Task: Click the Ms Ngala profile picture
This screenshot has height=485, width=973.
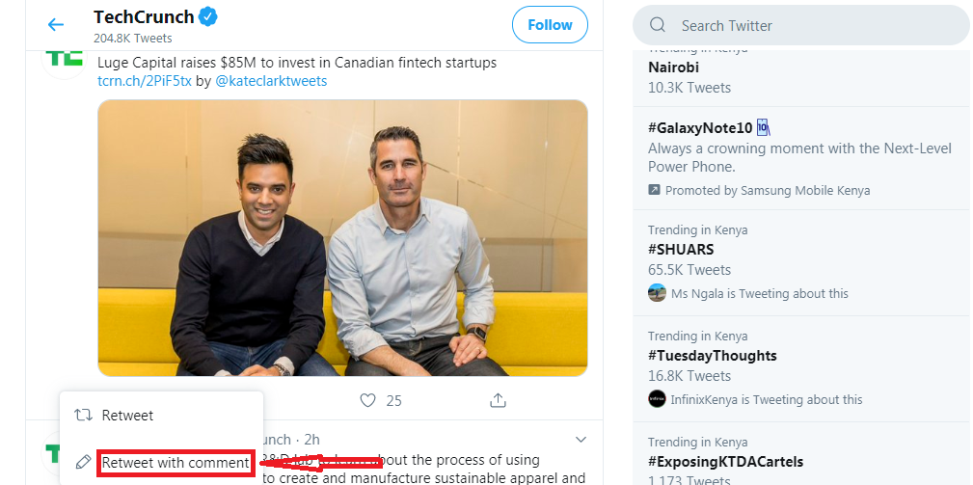Action: [x=657, y=293]
